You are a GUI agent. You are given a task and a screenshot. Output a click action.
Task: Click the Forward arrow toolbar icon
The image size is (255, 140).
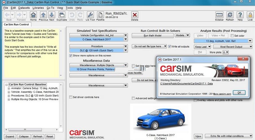click(19, 15)
